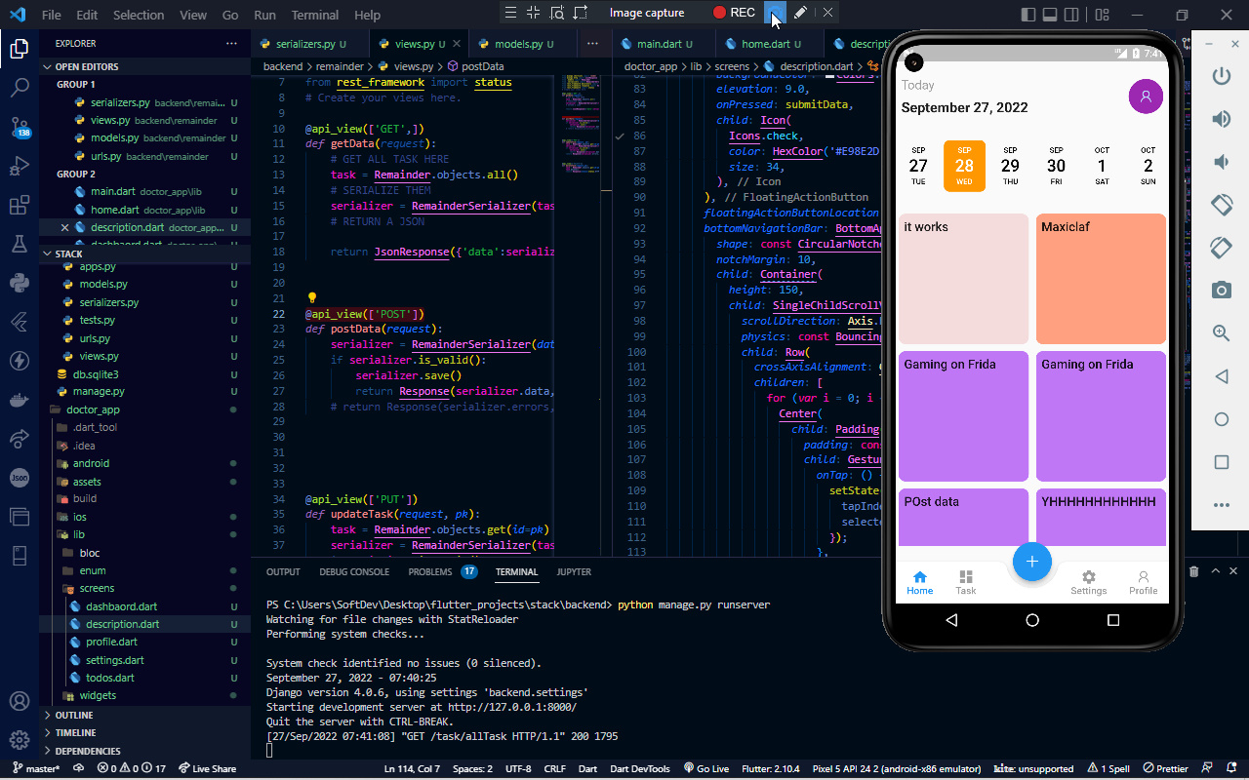Image resolution: width=1249 pixels, height=780 pixels.
Task: Open the Flutter activity bar icon
Action: click(19, 322)
